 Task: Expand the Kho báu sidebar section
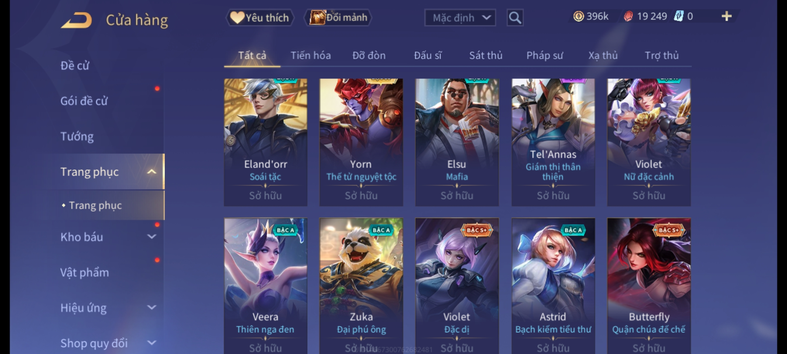pyautogui.click(x=151, y=237)
